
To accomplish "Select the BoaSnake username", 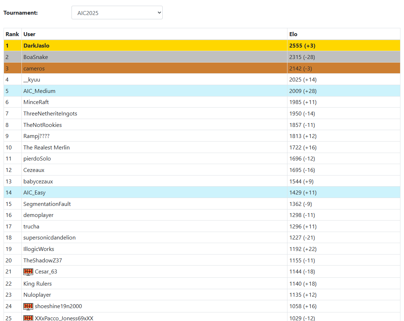I will 36,57.
